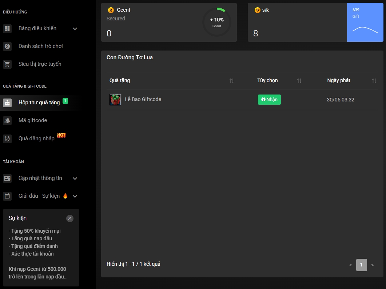Click the alarm clock icon for Quà đăng nhập
The width and height of the screenshot is (386, 289).
click(7, 139)
